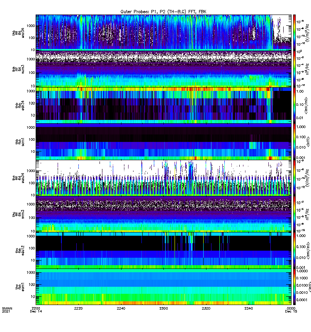This screenshot has height=332, width=311.
Task: Click the 'thb fbk scm1' y-axis label
Action: [19, 142]
